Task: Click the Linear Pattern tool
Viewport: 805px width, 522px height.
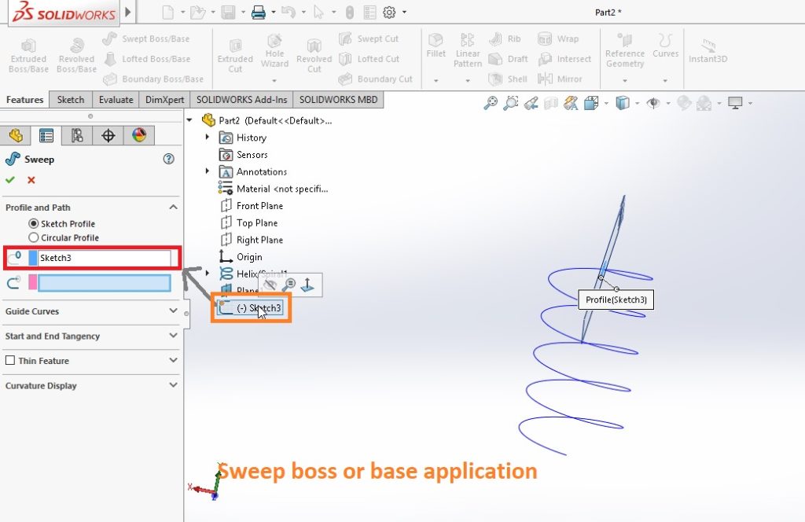Action: pos(468,50)
